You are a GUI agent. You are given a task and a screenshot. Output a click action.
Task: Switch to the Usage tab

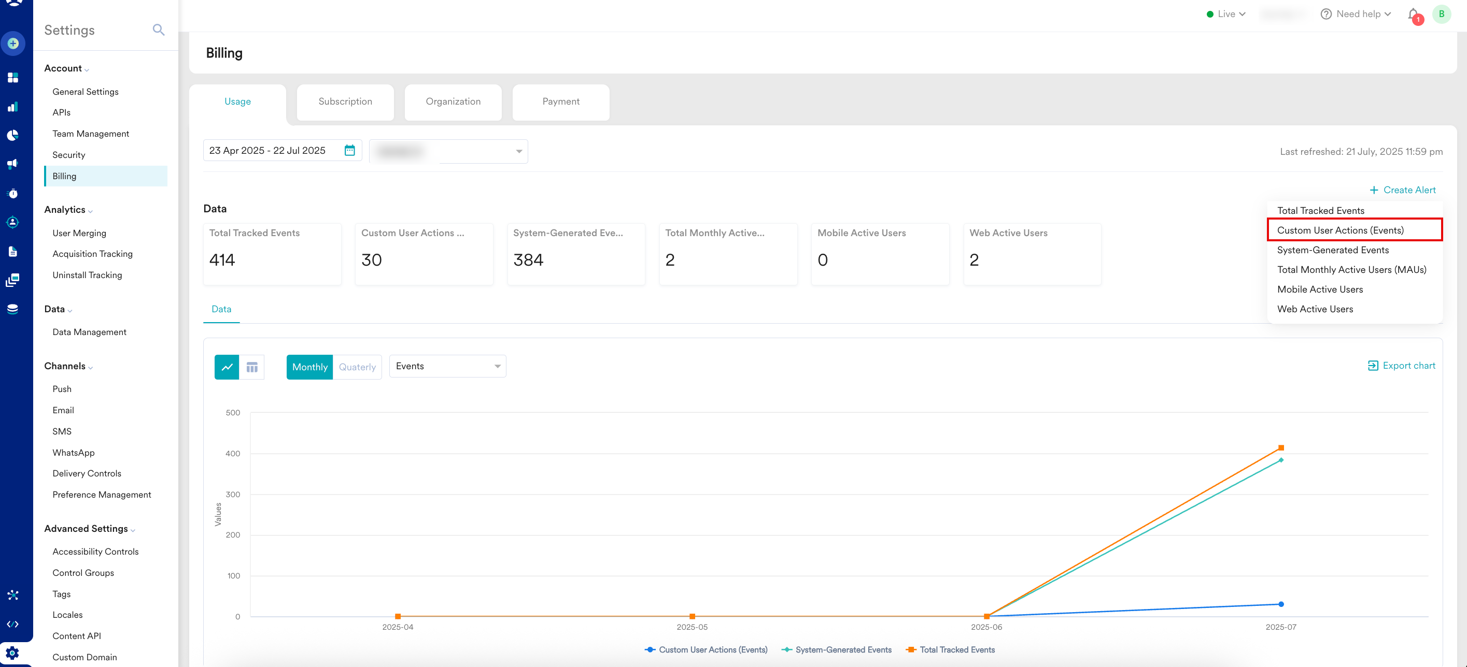(237, 102)
